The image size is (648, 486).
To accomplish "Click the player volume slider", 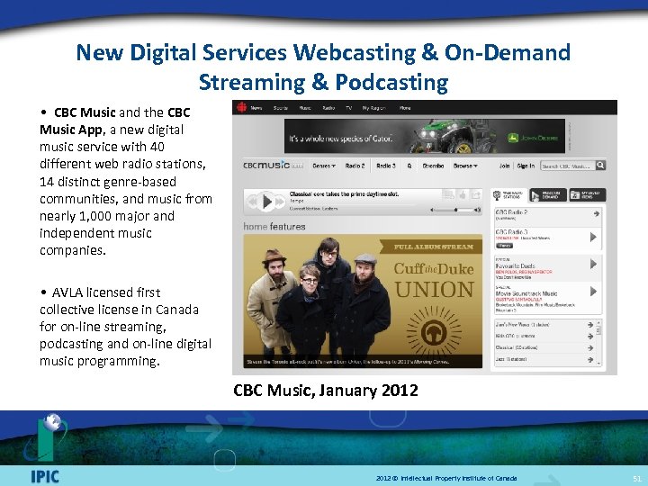I will [x=454, y=210].
